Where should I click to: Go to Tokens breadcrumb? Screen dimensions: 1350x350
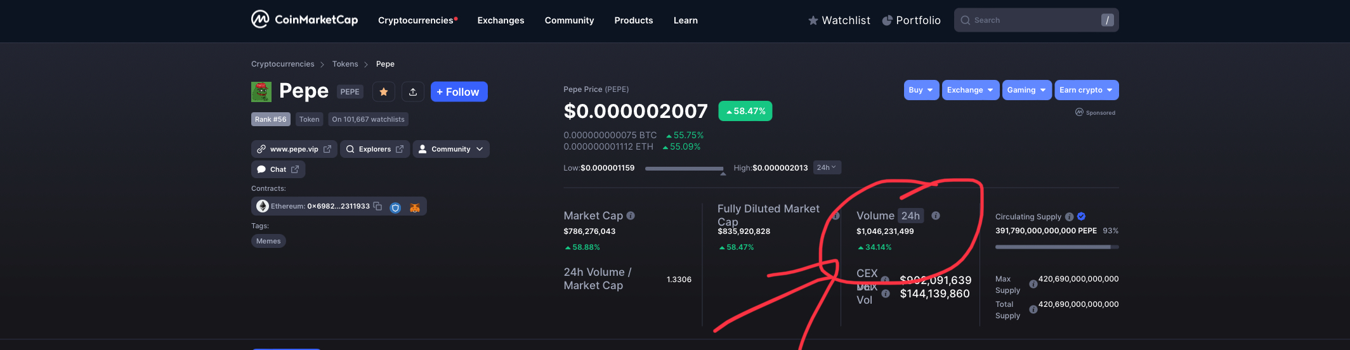[x=345, y=64]
